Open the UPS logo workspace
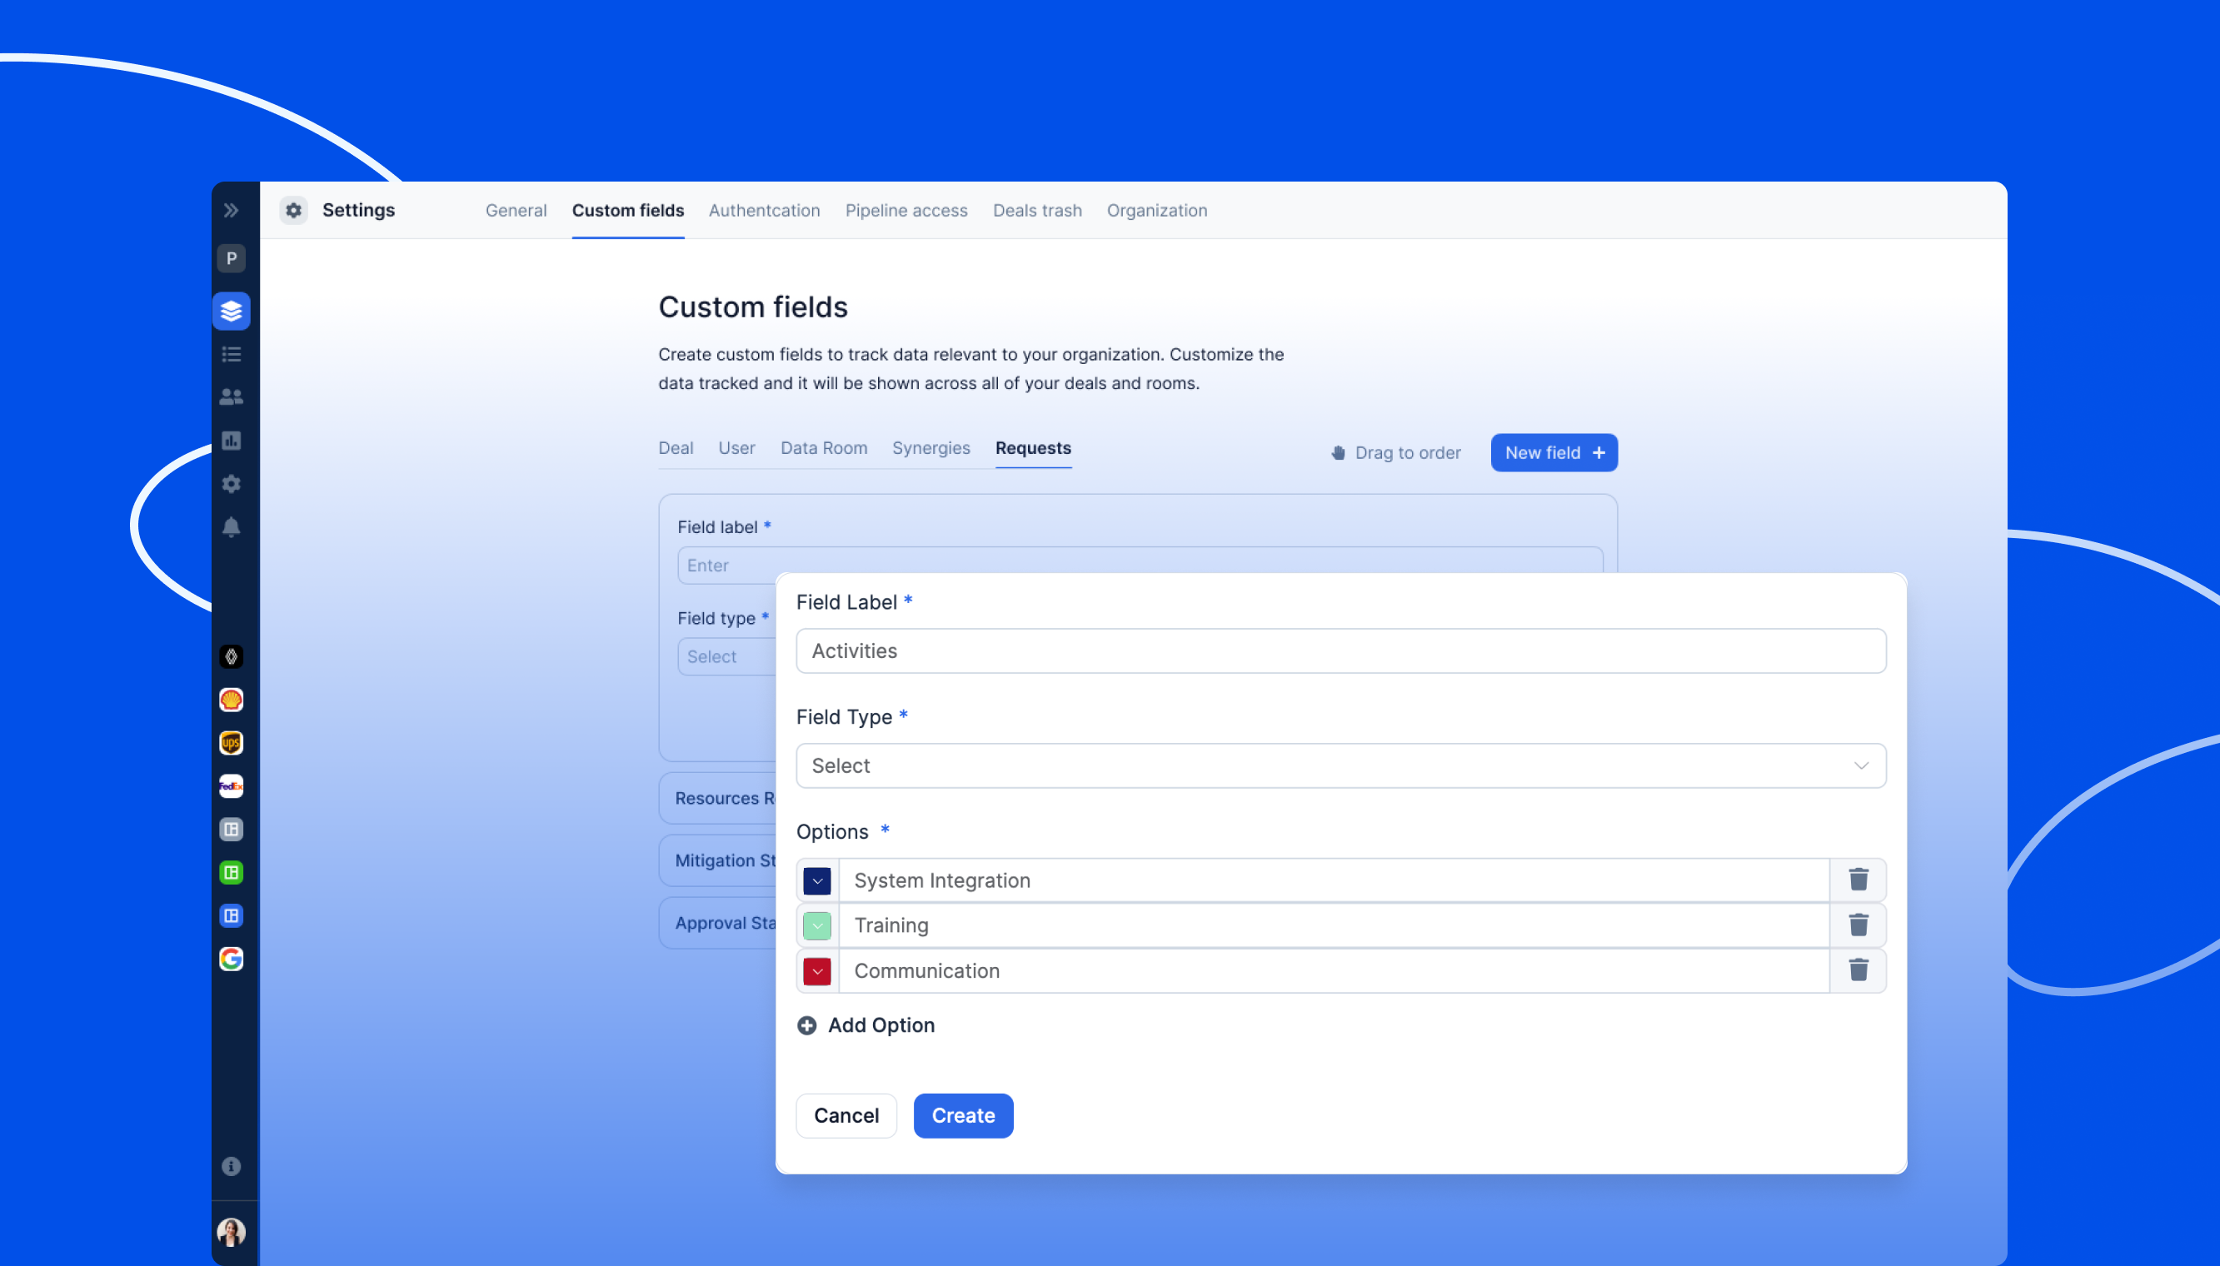 pyautogui.click(x=232, y=744)
